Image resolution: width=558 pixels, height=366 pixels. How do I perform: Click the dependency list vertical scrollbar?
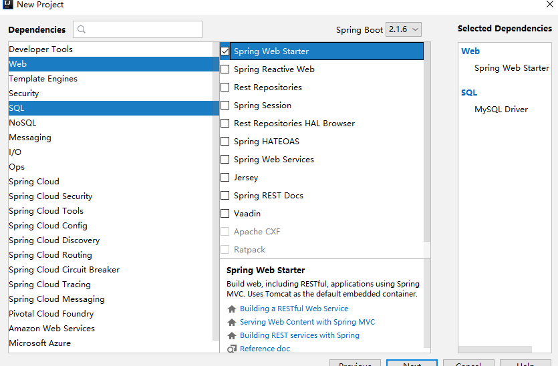click(427, 142)
